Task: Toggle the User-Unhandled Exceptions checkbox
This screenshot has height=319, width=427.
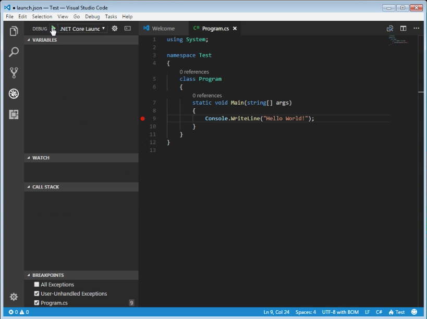Action: (36, 294)
